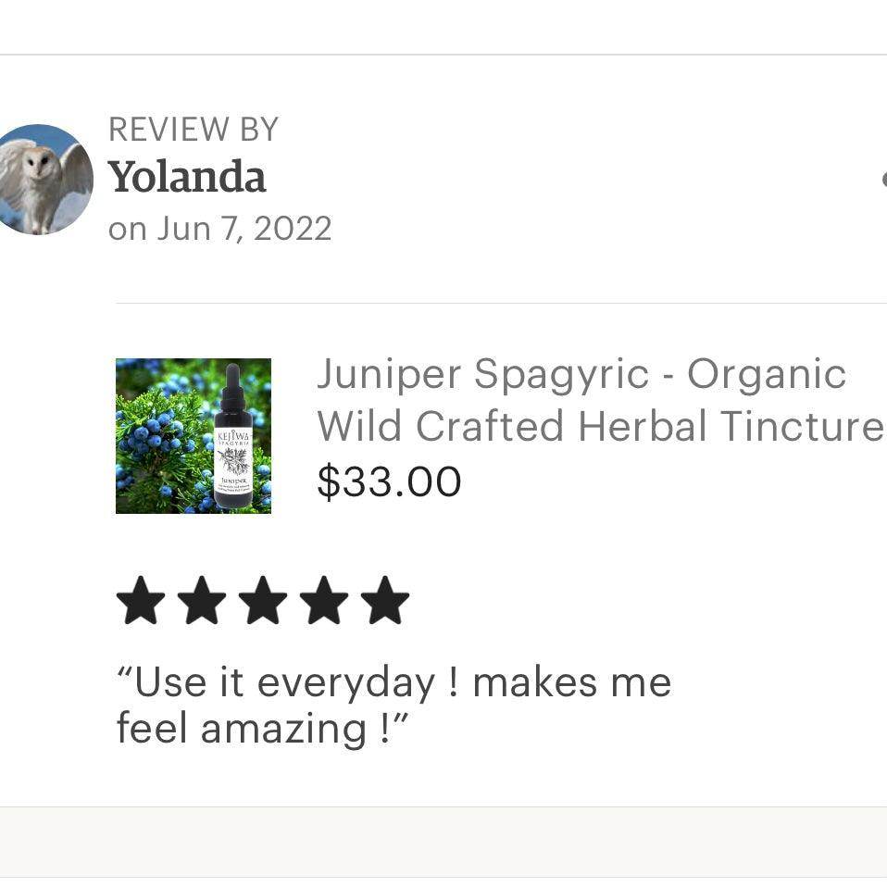887x887 pixels.
Task: Click "Wild Crafted Herbal Tincture" title text
Action: (600, 427)
